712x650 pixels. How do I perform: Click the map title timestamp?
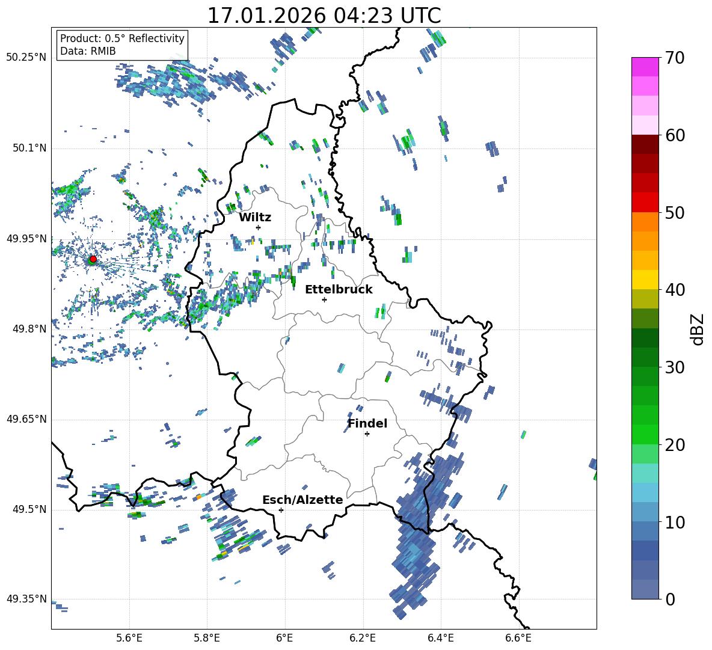click(324, 16)
